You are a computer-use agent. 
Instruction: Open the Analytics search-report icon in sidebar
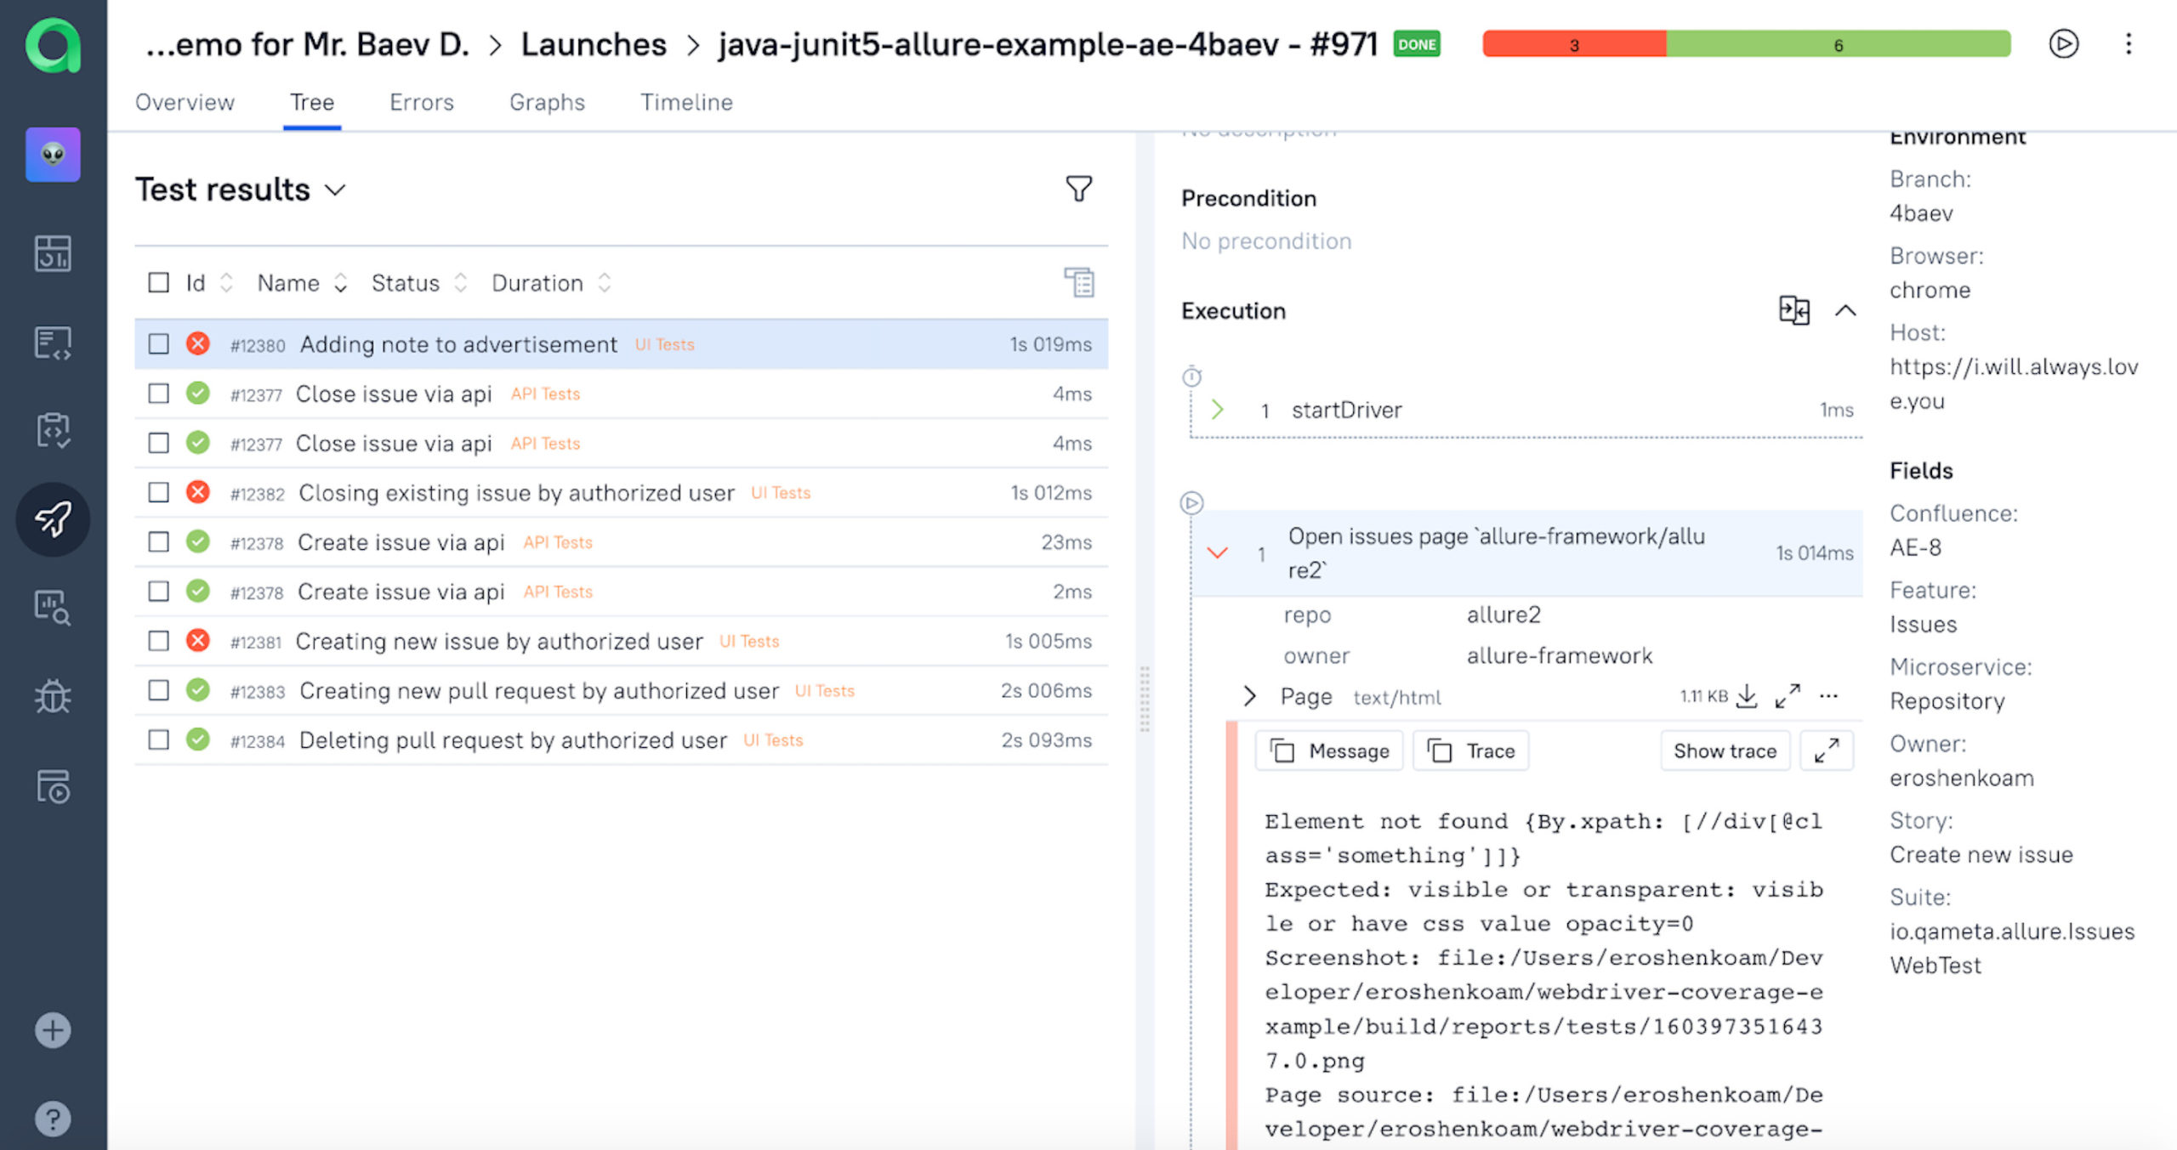(x=53, y=607)
